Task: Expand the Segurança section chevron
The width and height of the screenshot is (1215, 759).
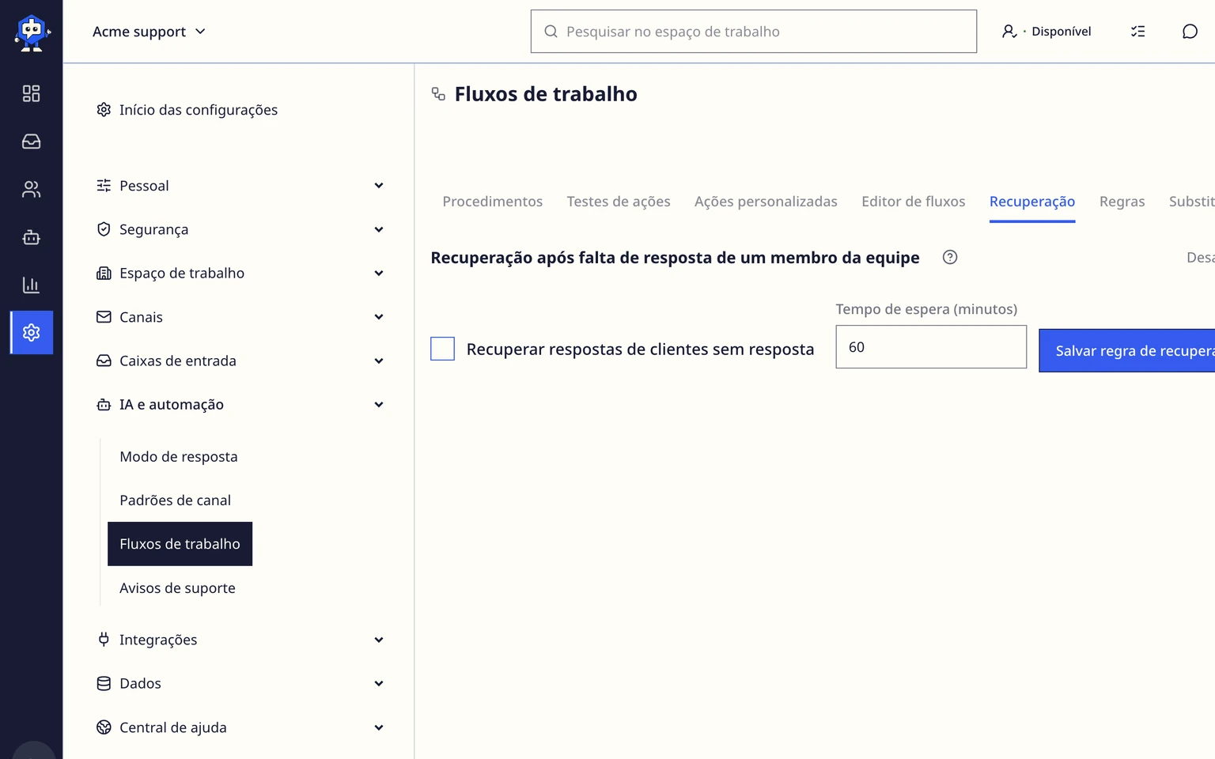Action: 379,229
